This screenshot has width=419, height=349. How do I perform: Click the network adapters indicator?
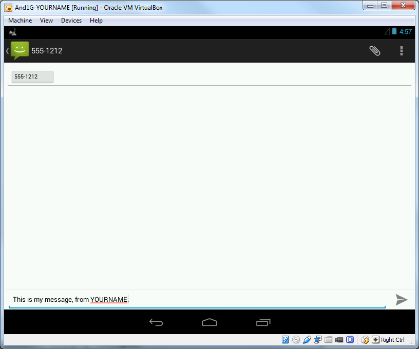(317, 340)
